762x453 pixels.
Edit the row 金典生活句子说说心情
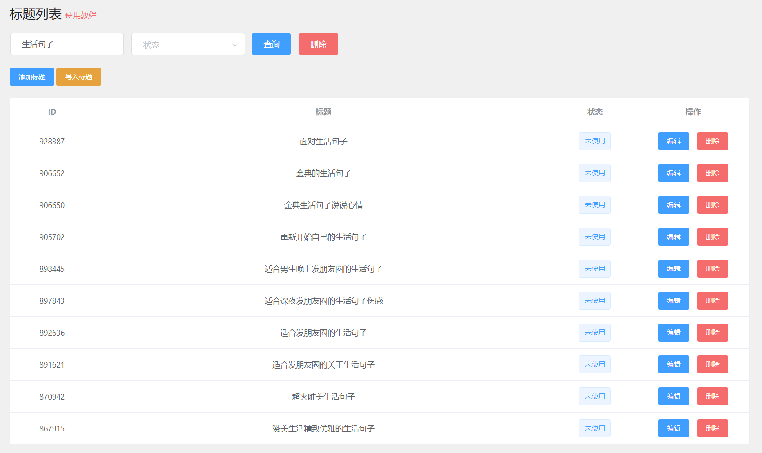click(673, 205)
